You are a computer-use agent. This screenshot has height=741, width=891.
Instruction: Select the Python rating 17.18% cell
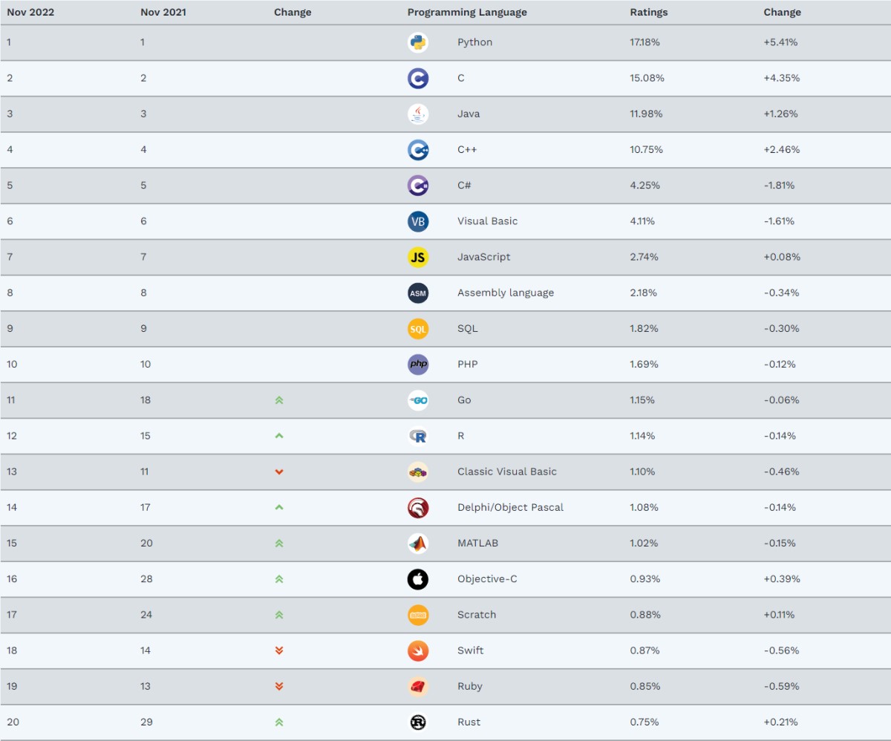coord(644,42)
